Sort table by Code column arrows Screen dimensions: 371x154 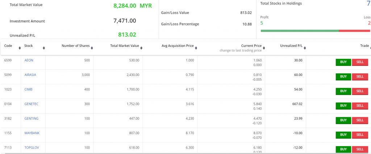tap(20, 48)
